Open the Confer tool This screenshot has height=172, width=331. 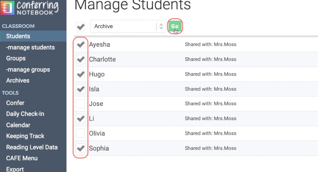15,103
